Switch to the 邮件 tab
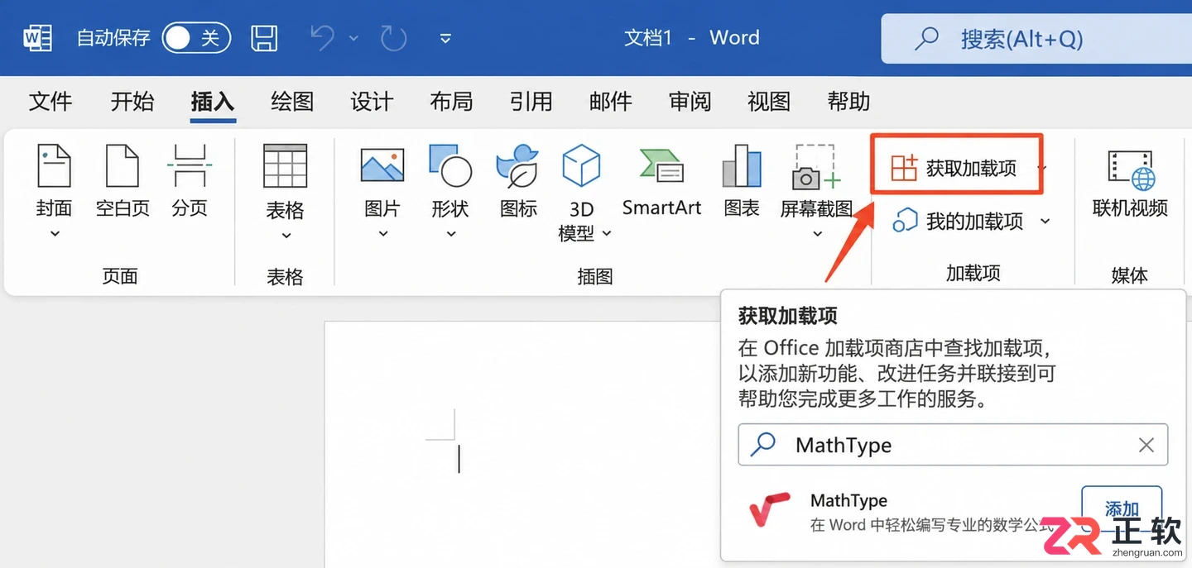The width and height of the screenshot is (1192, 568). pyautogui.click(x=610, y=102)
